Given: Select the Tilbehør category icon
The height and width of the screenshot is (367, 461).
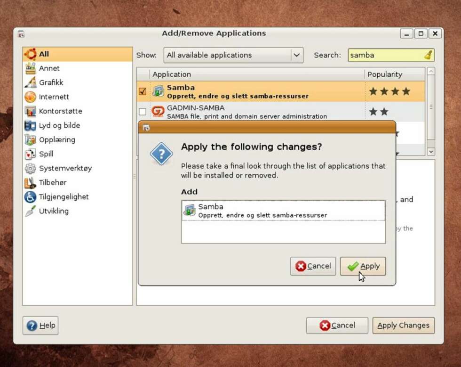Looking at the screenshot, I should pyautogui.click(x=30, y=183).
